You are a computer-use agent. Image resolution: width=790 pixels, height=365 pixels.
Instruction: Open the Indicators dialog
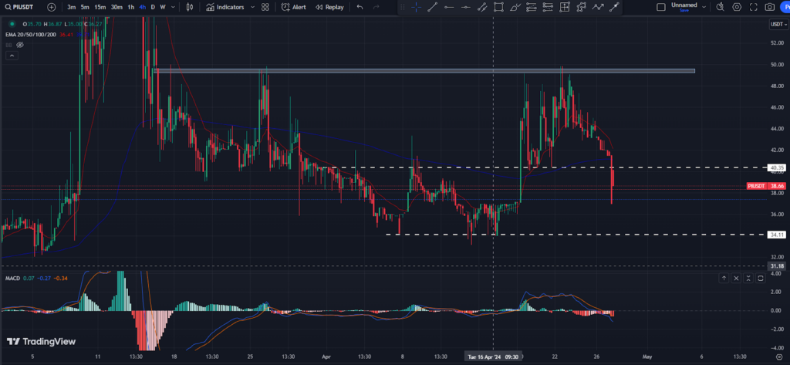225,7
